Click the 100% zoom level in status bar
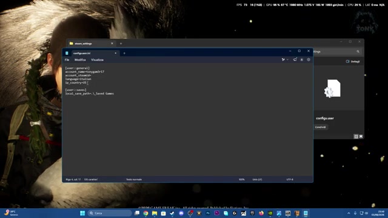The image size is (388, 218). tap(241, 179)
